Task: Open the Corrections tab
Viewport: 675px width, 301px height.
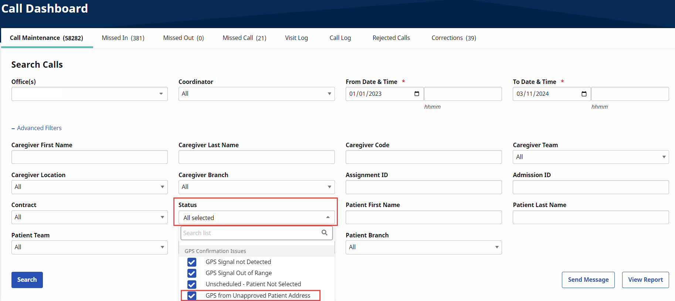Action: click(x=454, y=38)
